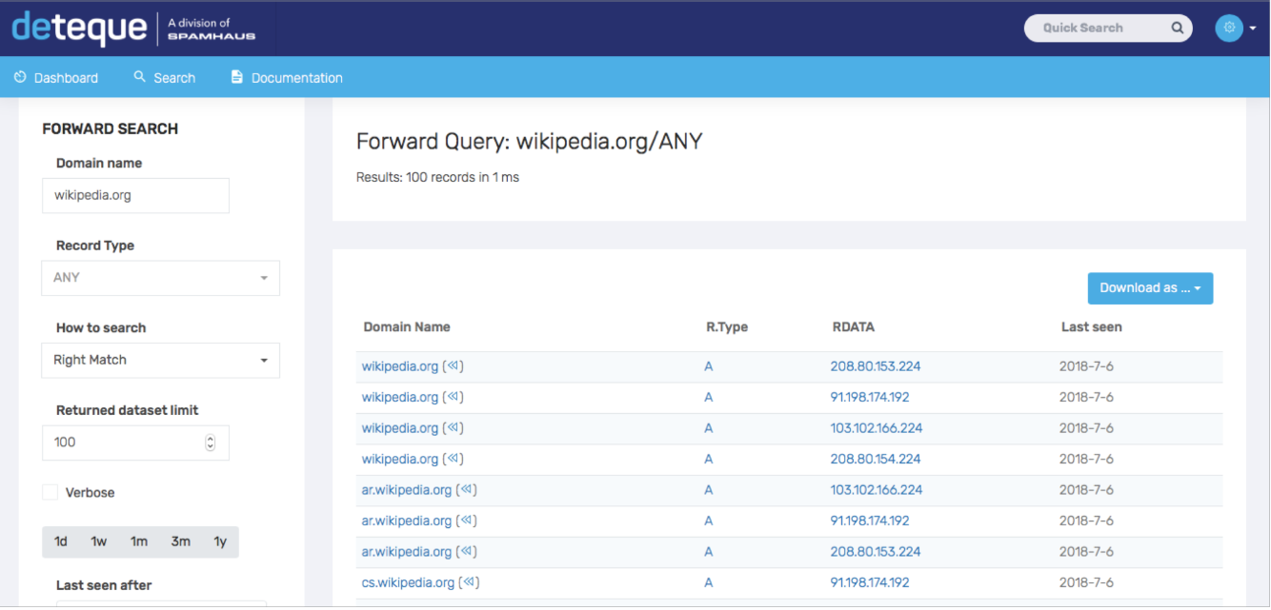Click the 'Results: 100 records in 1 ms' text
Screen dimensions: 1271x610
click(437, 177)
